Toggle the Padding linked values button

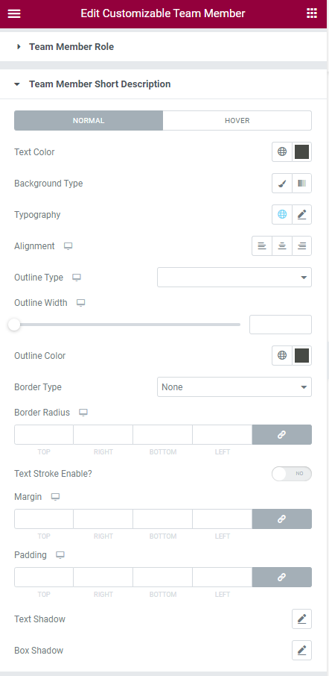281,577
